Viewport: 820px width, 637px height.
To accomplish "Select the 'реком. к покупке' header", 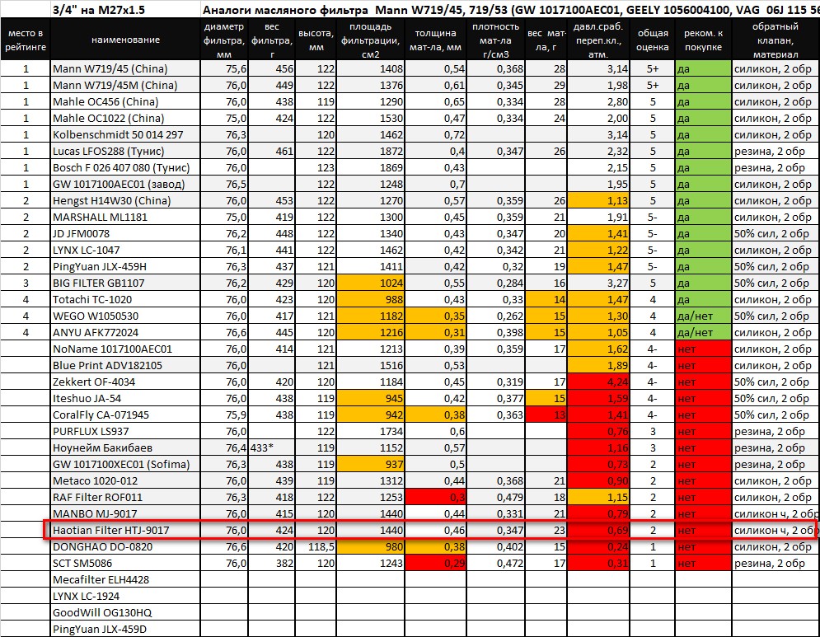I will 703,40.
